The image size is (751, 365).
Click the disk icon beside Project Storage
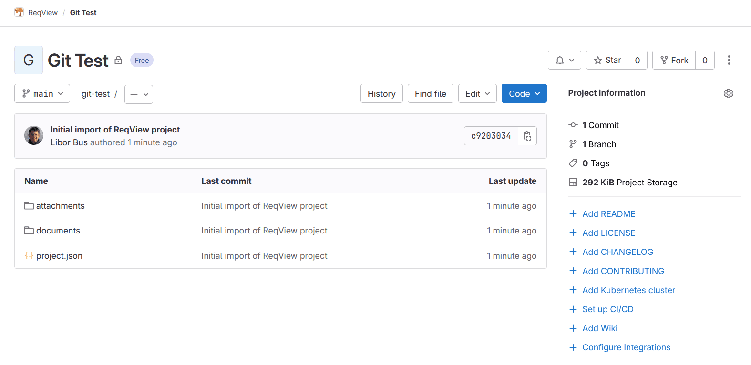(573, 182)
